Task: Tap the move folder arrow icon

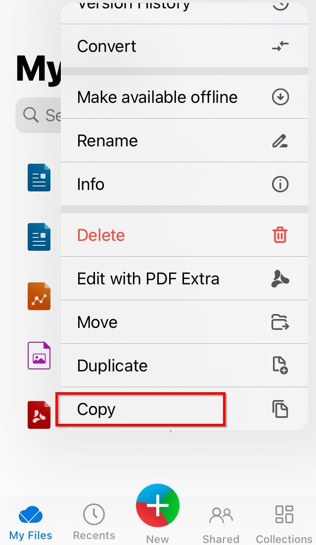Action: [x=280, y=322]
